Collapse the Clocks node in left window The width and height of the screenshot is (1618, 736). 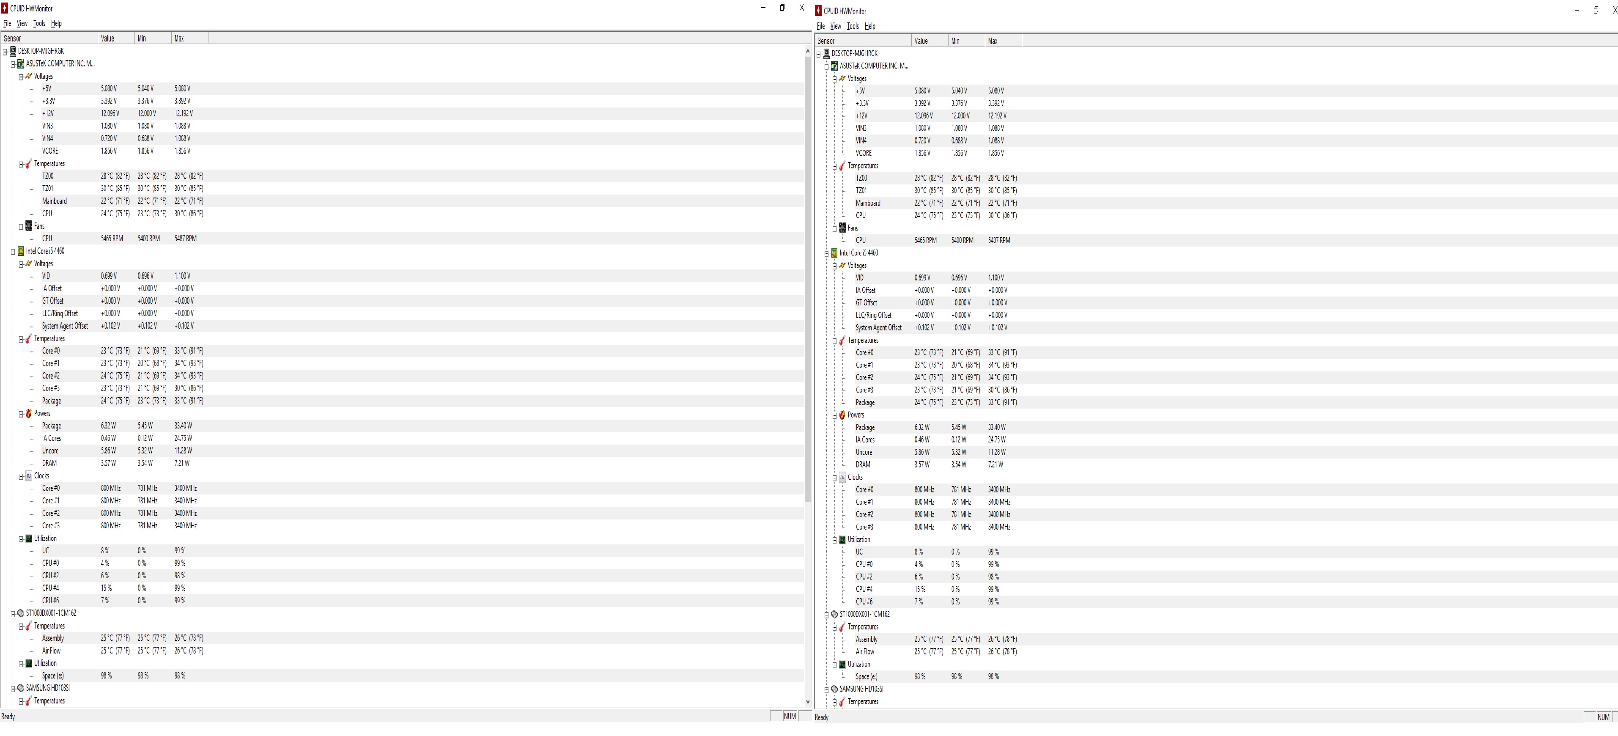click(x=21, y=477)
